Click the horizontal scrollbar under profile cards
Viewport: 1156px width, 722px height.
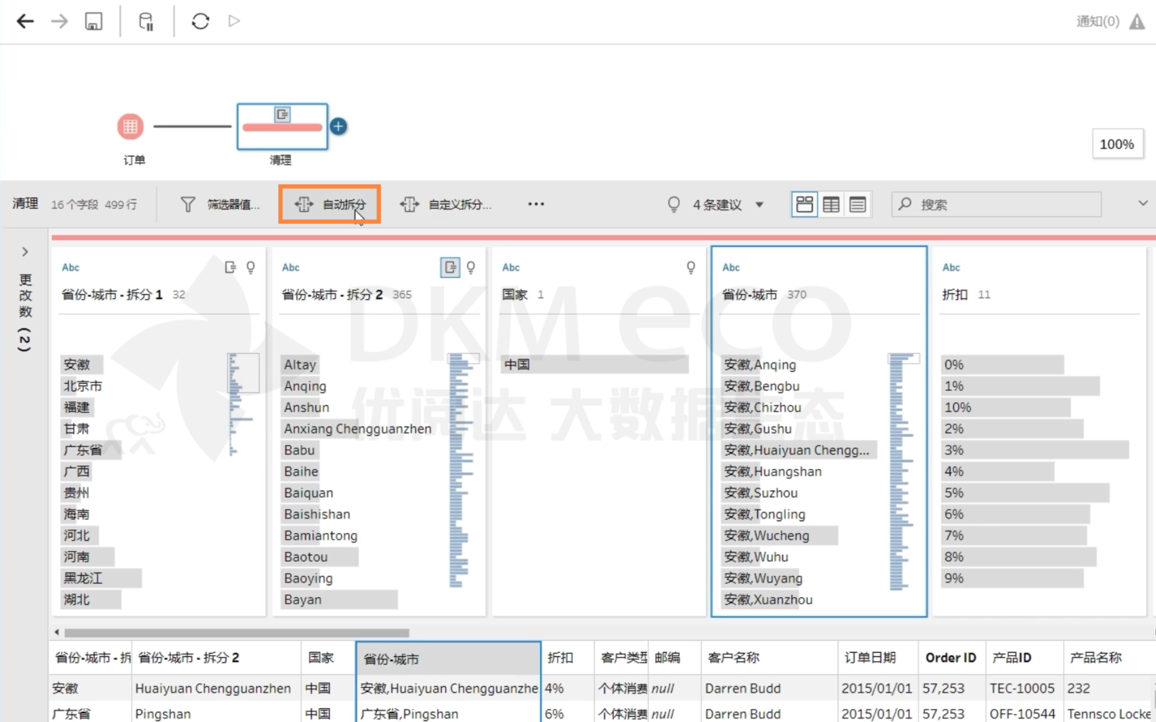coord(236,632)
